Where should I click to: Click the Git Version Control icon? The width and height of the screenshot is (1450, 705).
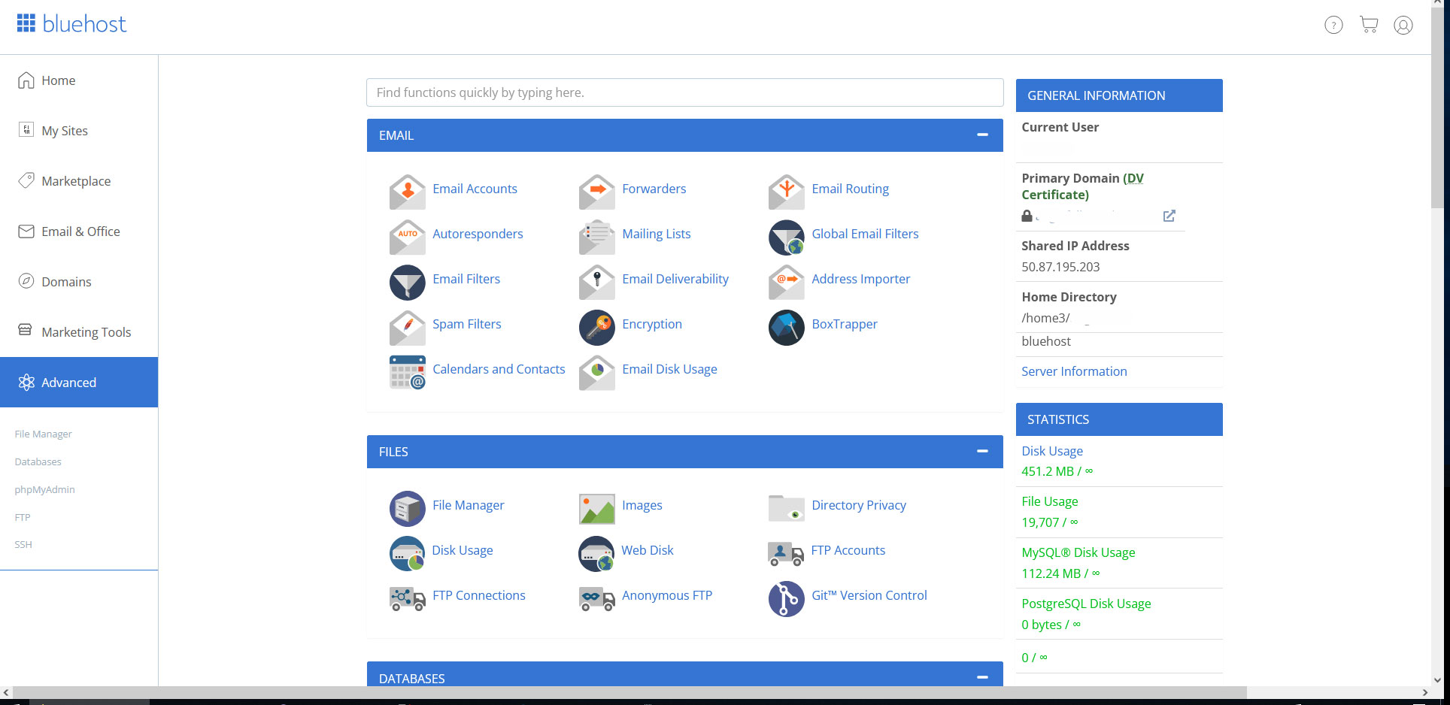pyautogui.click(x=787, y=598)
